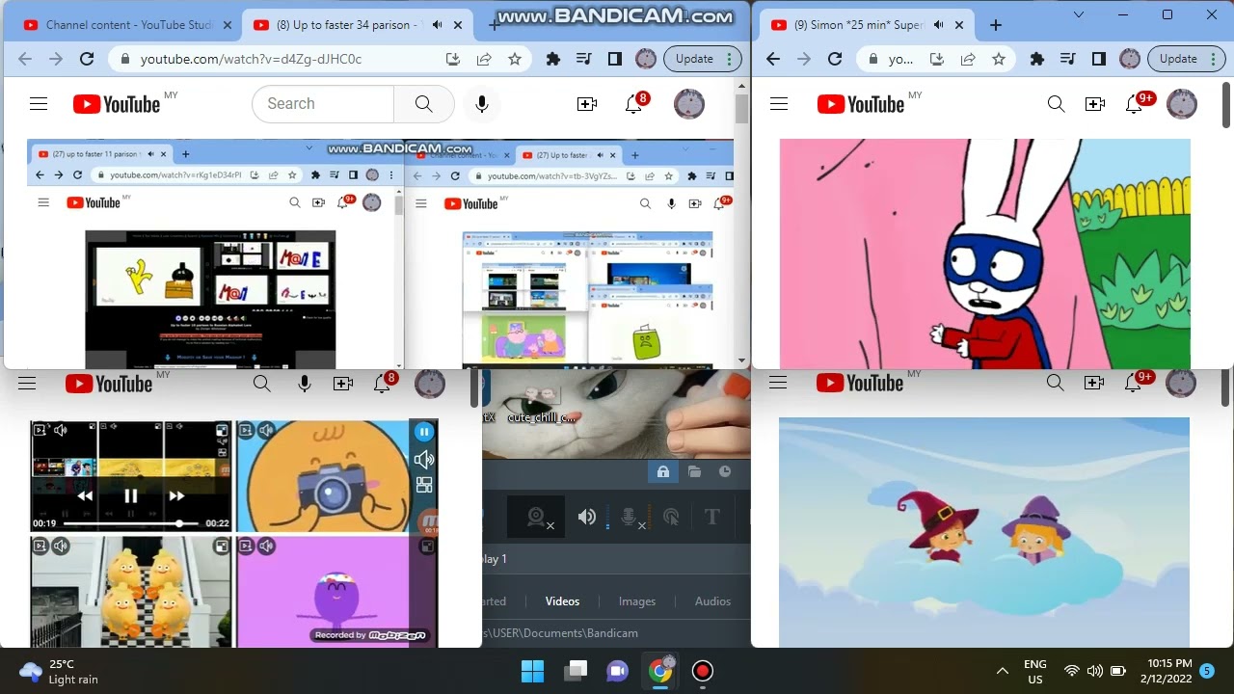Open YouTube search in the right Chrome window
This screenshot has width=1234, height=694.
(x=1057, y=104)
